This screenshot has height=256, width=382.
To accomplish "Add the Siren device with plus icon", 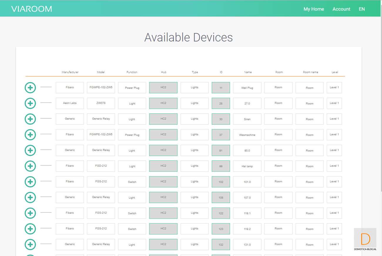I will pyautogui.click(x=30, y=119).
